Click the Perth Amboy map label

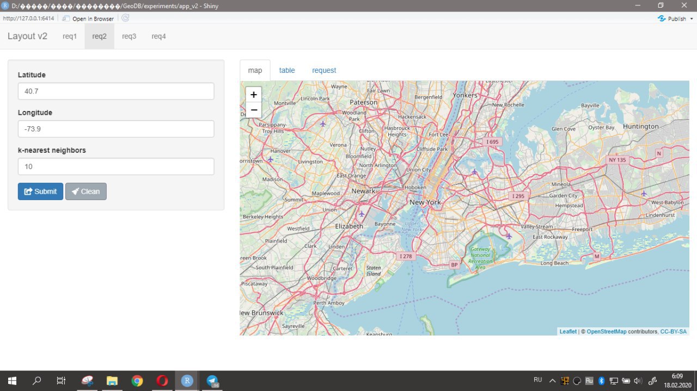pyautogui.click(x=328, y=303)
